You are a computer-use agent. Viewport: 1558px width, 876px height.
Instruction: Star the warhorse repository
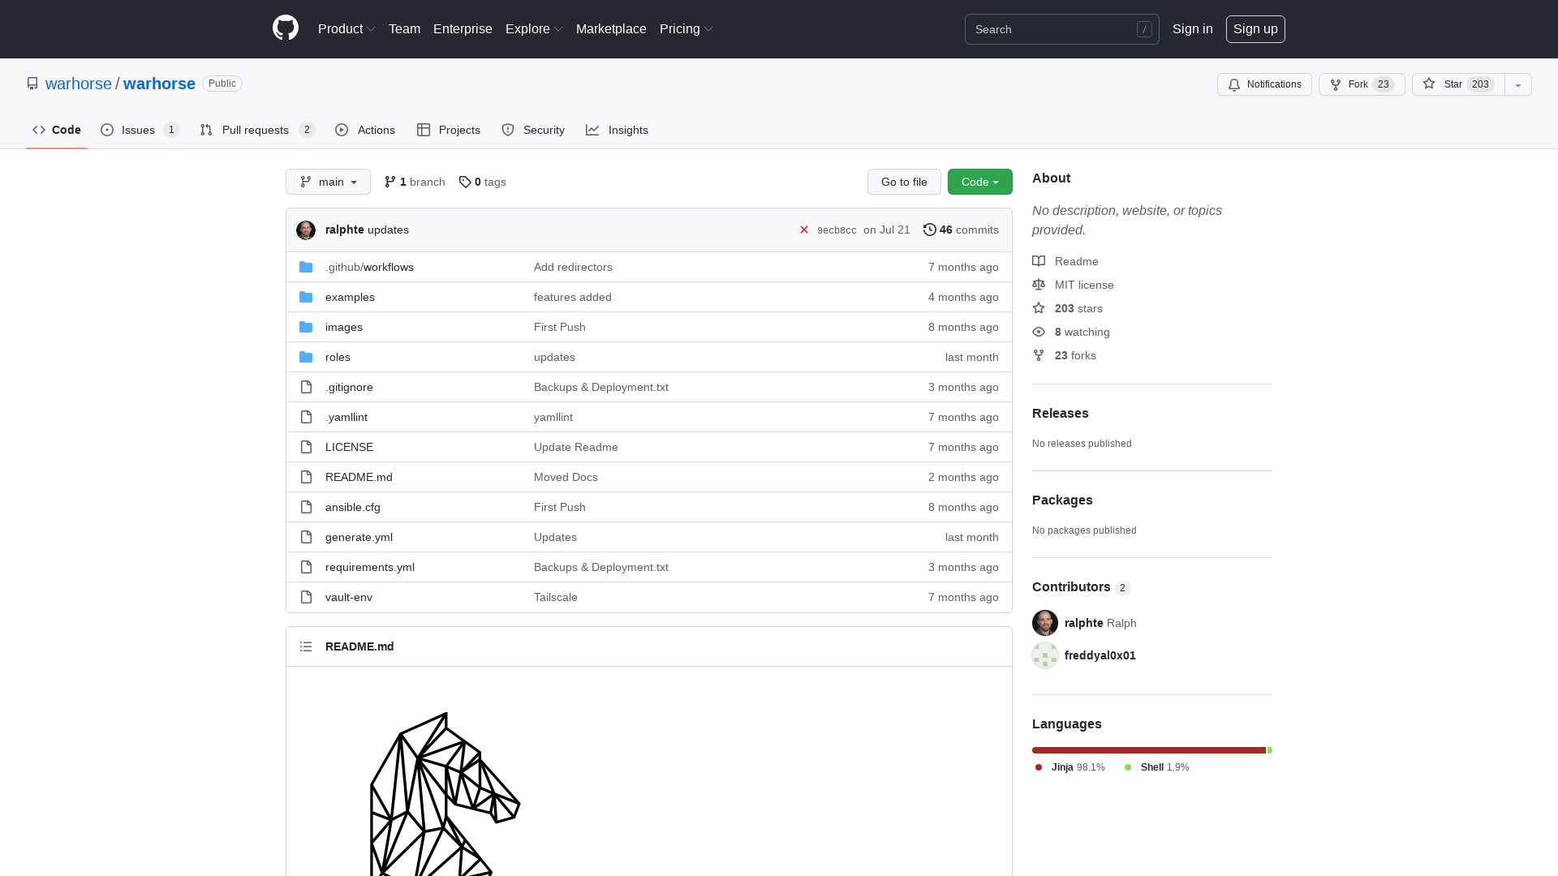tap(1458, 84)
